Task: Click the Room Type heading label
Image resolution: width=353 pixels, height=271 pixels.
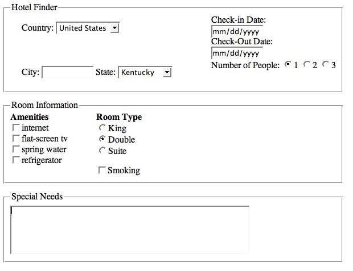Action: [119, 117]
